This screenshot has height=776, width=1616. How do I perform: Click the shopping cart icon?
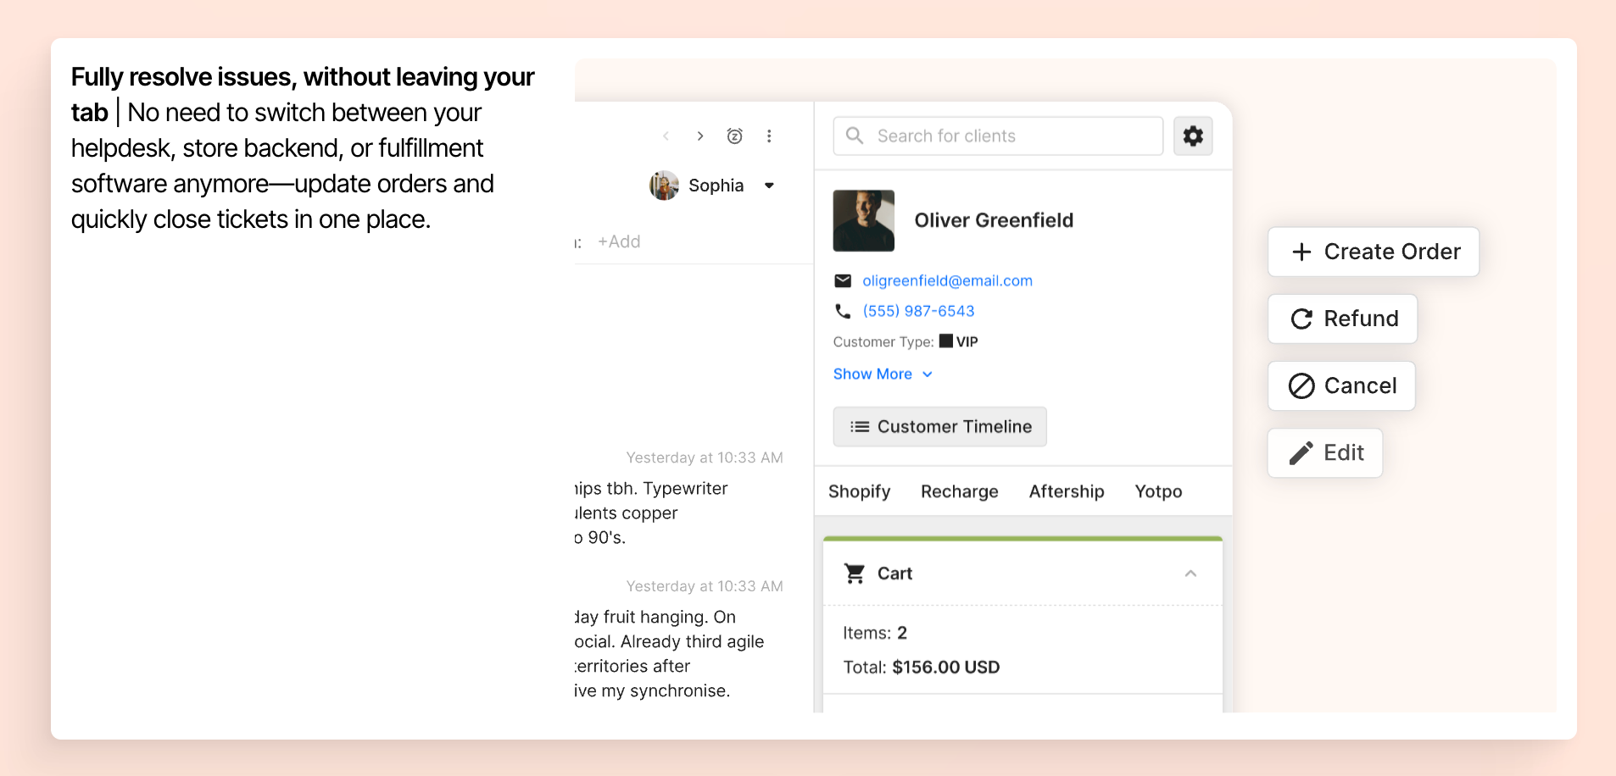click(855, 574)
